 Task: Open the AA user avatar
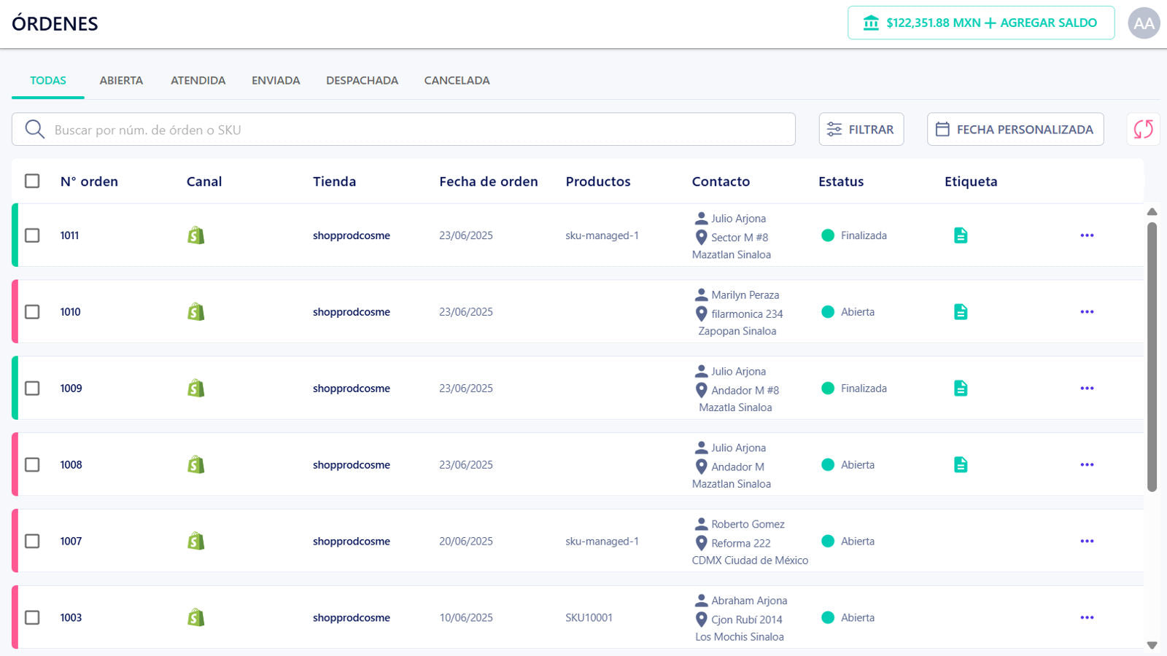click(x=1143, y=23)
